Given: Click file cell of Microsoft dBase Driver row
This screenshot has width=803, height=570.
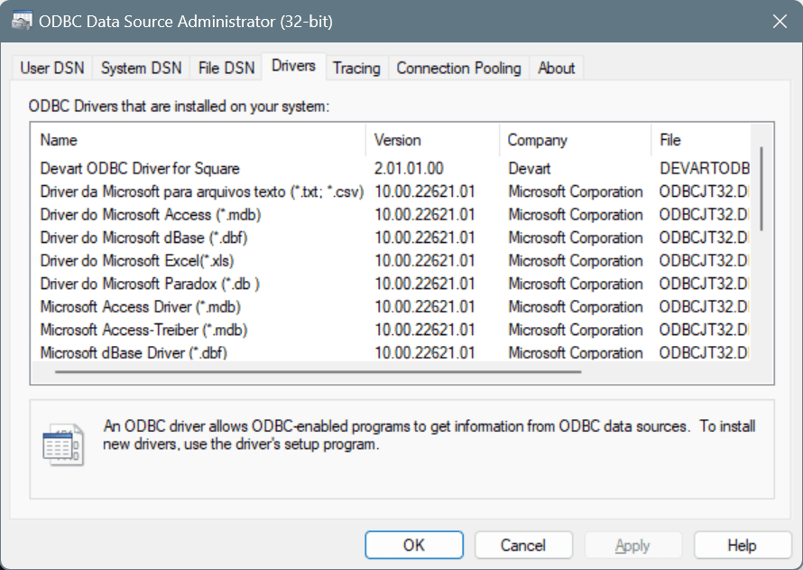Looking at the screenshot, I should 705,353.
